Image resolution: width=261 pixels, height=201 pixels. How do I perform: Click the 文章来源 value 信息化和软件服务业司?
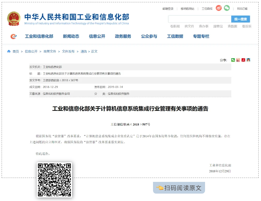(56, 94)
